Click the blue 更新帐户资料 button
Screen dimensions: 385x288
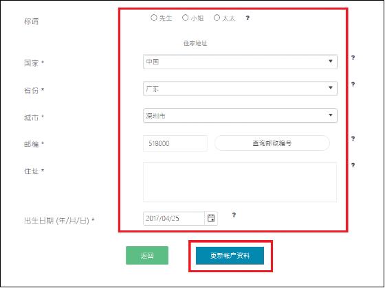pyautogui.click(x=230, y=256)
